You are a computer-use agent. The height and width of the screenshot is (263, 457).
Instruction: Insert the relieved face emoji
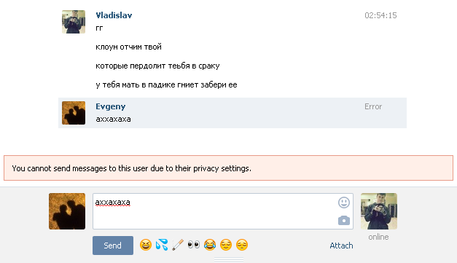point(226,245)
